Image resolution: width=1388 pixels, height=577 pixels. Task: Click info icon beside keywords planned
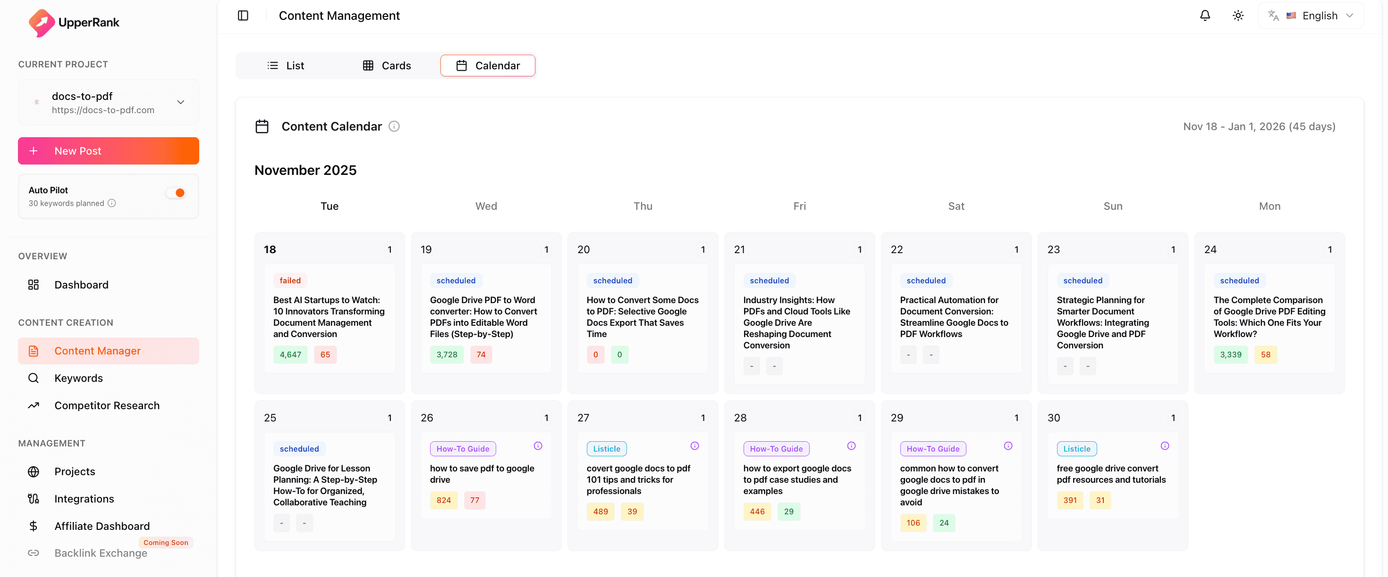tap(111, 204)
